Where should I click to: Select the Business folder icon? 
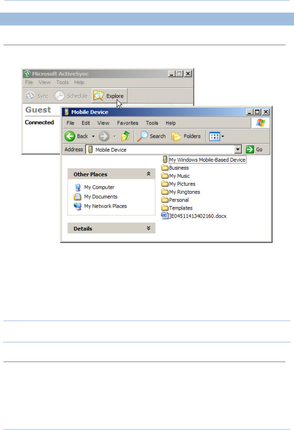click(165, 168)
